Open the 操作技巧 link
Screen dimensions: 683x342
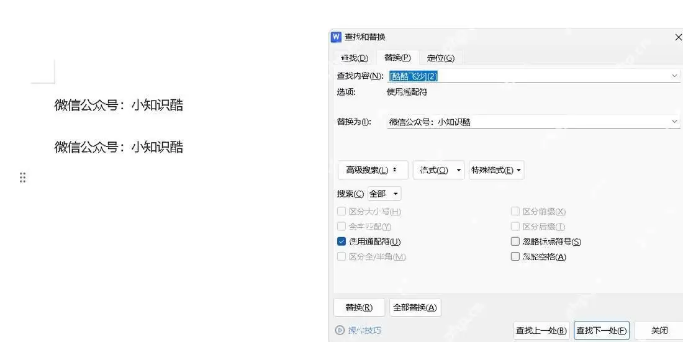click(364, 330)
